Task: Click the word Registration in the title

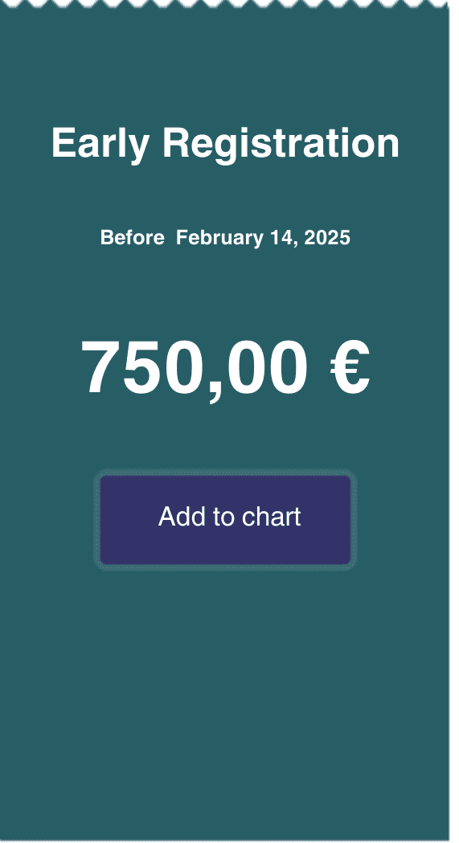Action: [x=281, y=143]
